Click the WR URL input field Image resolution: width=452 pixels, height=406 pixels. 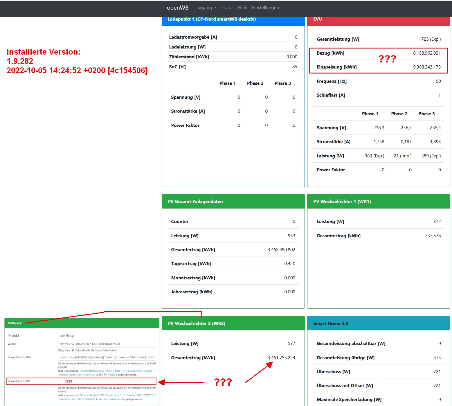[x=107, y=344]
